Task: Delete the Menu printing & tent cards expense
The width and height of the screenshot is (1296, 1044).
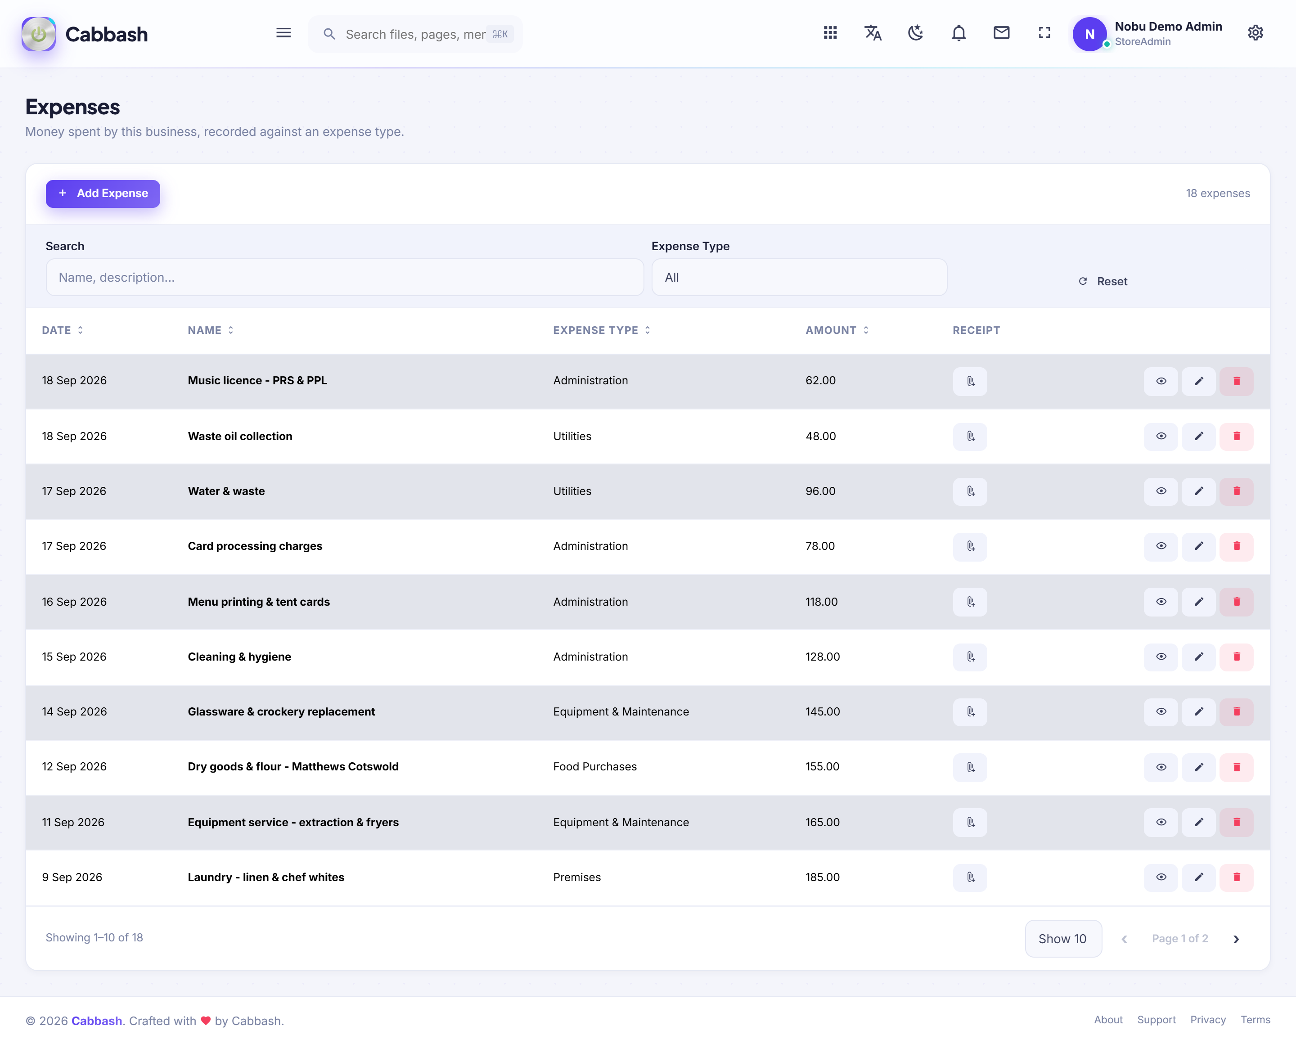Action: coord(1237,602)
